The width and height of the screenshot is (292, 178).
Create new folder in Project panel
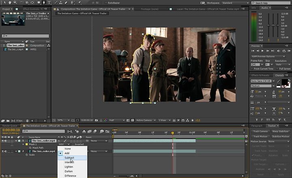click(x=8, y=121)
